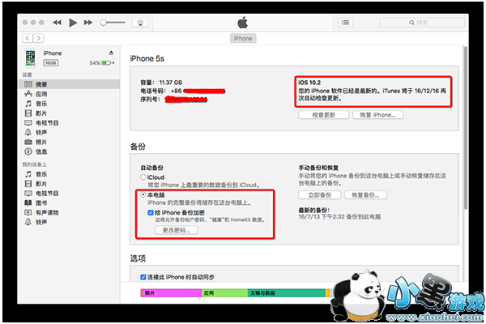Click the iOS 10.2 version text

tap(309, 83)
